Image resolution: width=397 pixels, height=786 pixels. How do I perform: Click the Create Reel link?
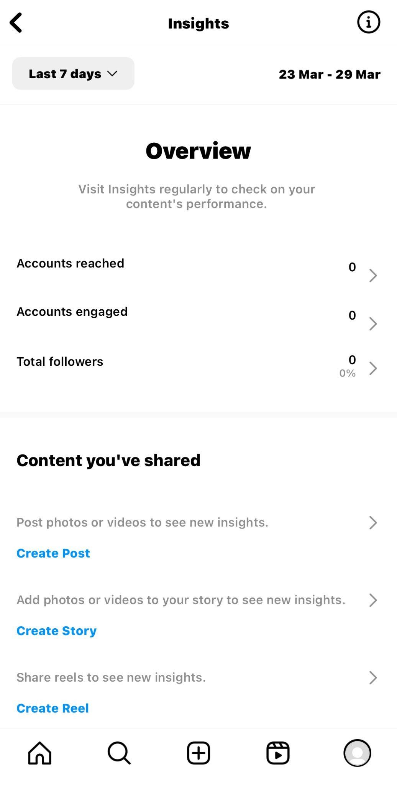tap(52, 708)
